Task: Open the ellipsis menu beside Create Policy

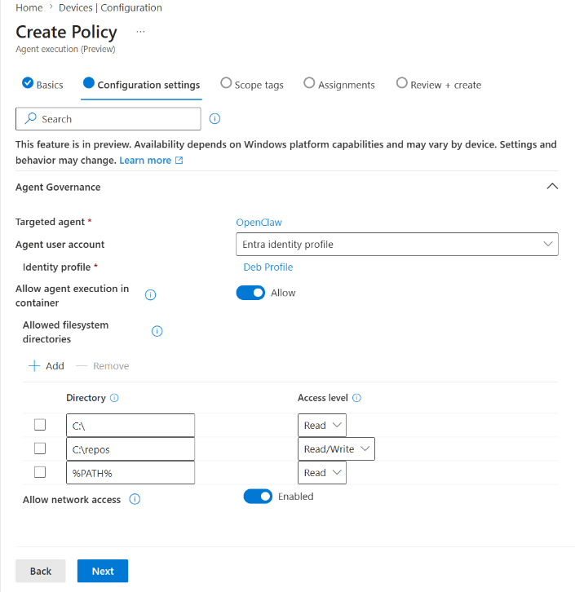Action: point(140,32)
